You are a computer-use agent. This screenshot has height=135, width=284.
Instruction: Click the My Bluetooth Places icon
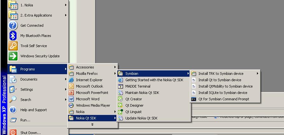(13, 36)
